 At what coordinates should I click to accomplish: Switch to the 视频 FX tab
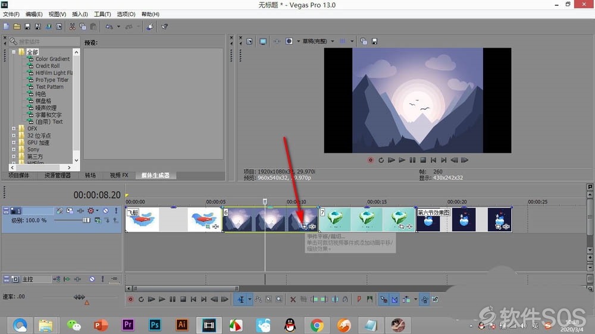click(119, 175)
